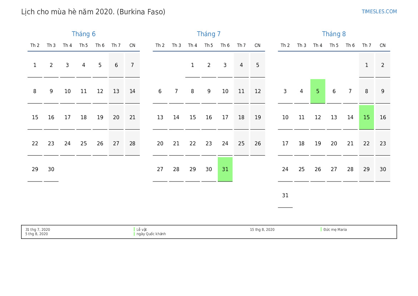Screen dimensions: 418x296
Task: Click Saturday June 20 cell
Action: point(116,117)
